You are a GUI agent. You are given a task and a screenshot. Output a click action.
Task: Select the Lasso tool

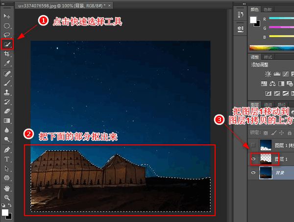[7, 34]
